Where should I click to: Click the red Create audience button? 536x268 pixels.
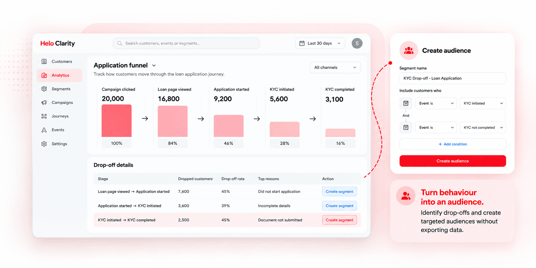[453, 161]
